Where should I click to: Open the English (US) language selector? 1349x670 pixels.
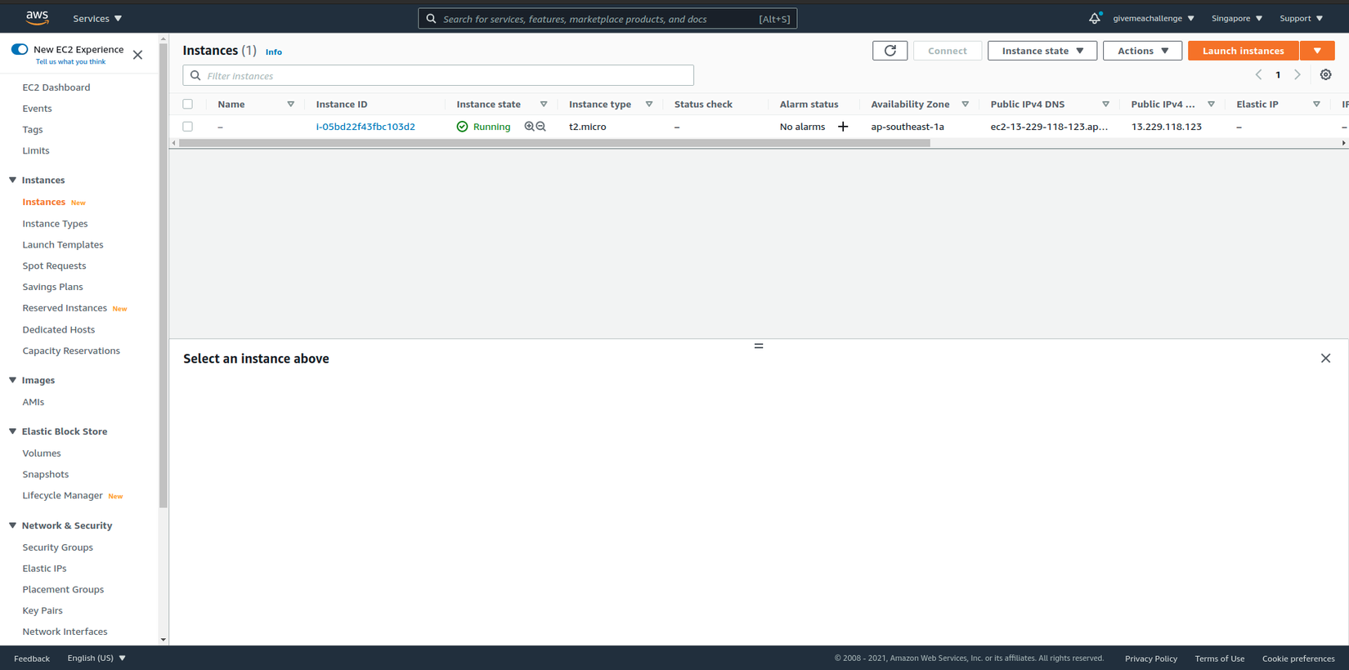[96, 658]
